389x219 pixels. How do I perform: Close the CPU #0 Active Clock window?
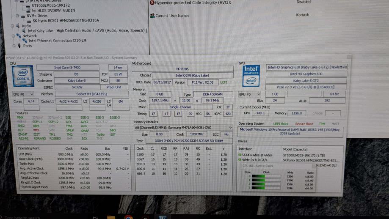coord(314,166)
